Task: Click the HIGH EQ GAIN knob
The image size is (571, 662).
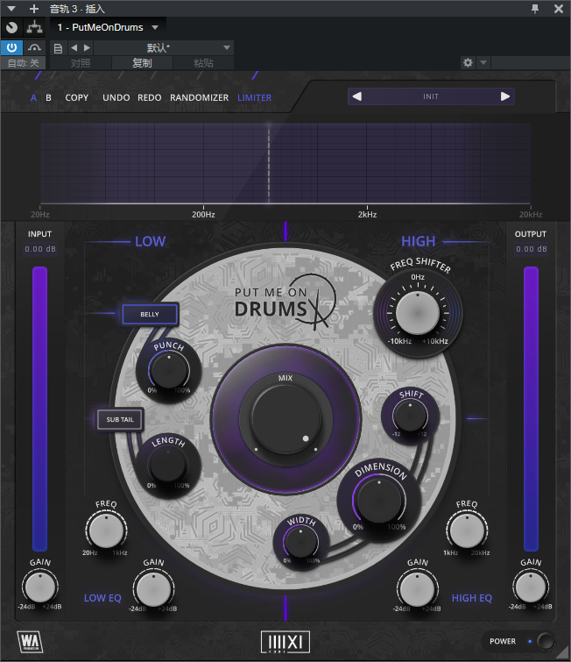Action: (418, 589)
